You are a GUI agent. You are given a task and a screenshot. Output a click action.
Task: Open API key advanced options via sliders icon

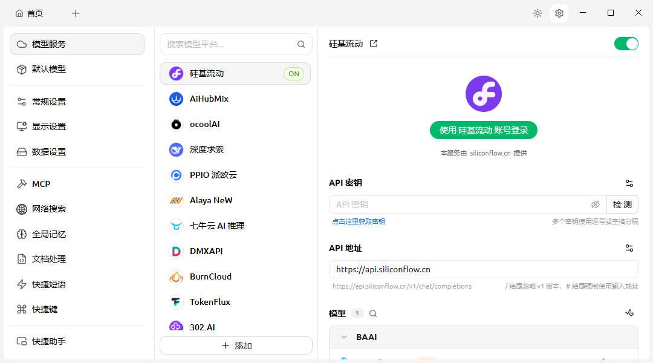(629, 183)
